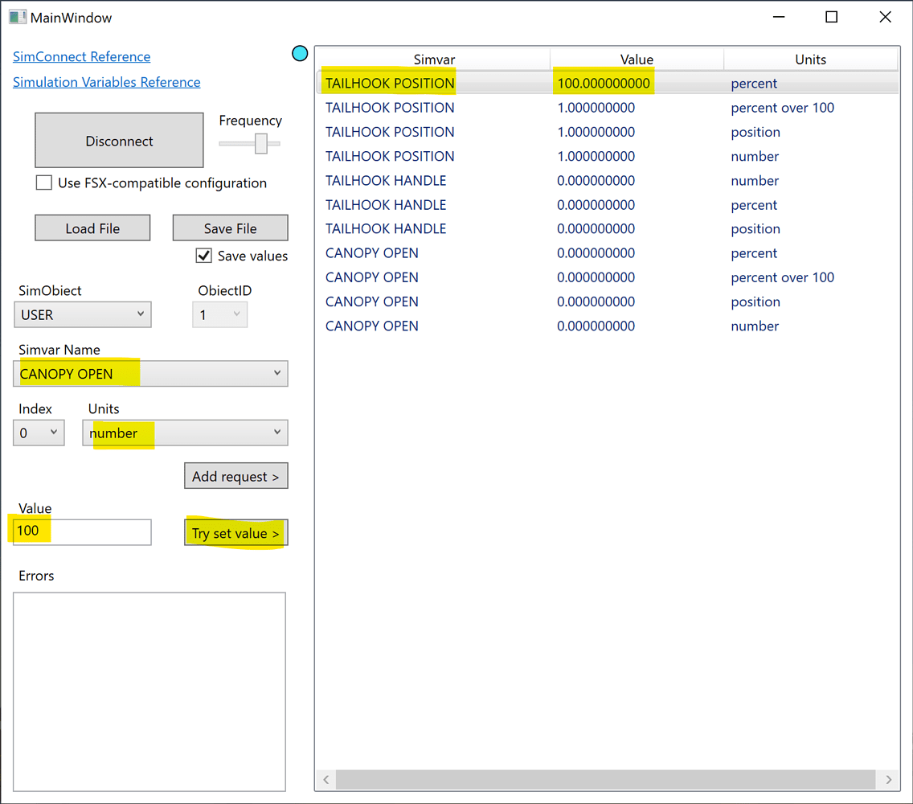Sort by the Simvar column header
The height and width of the screenshot is (804, 913).
pyautogui.click(x=434, y=59)
